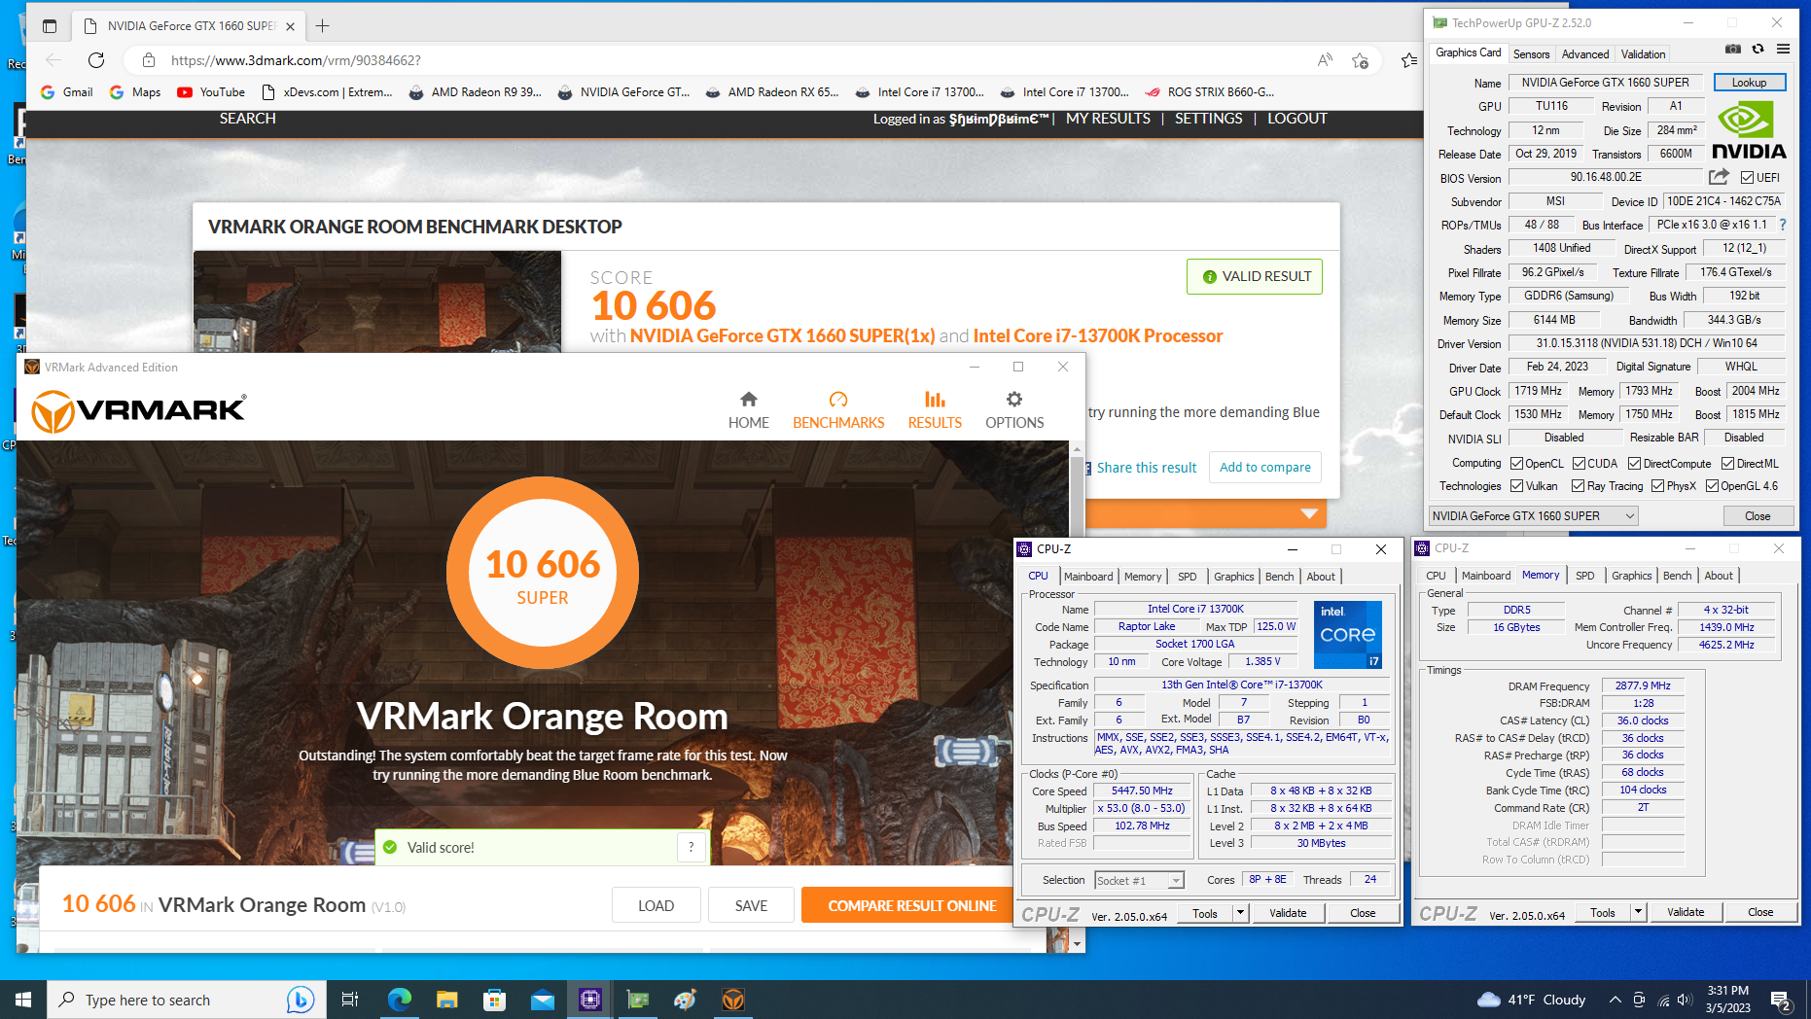Toggle the OpenCL checkbox
The width and height of the screenshot is (1811, 1019).
tap(1516, 464)
